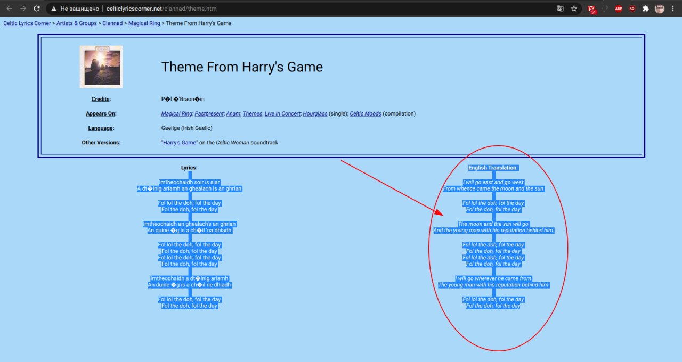Click the Credits label
Viewport: 682px width, 362px height.
(101, 99)
